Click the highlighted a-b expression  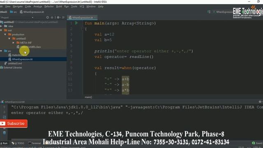[125, 85]
